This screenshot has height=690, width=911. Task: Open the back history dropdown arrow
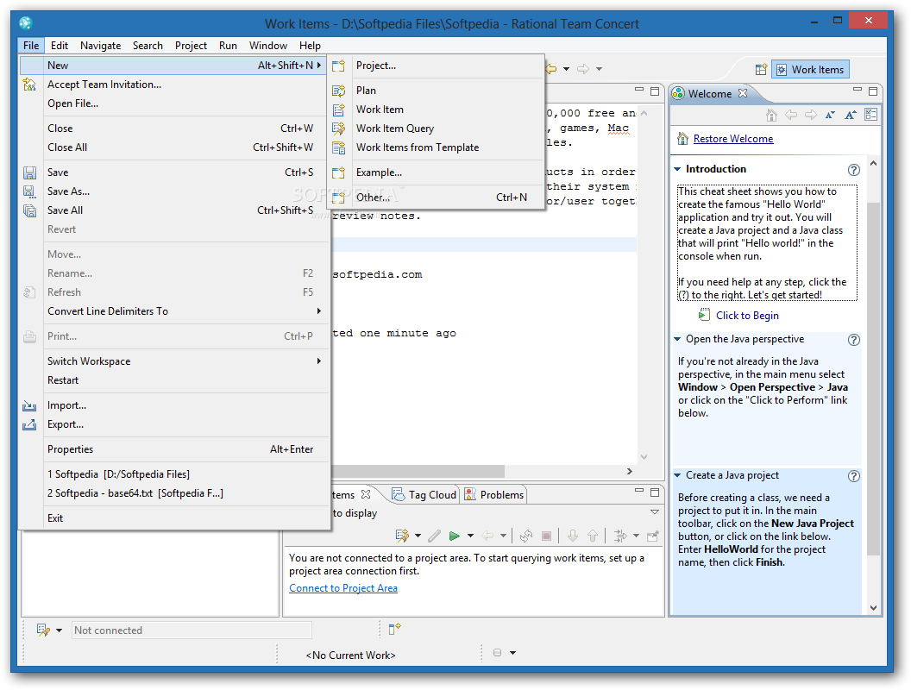point(567,69)
